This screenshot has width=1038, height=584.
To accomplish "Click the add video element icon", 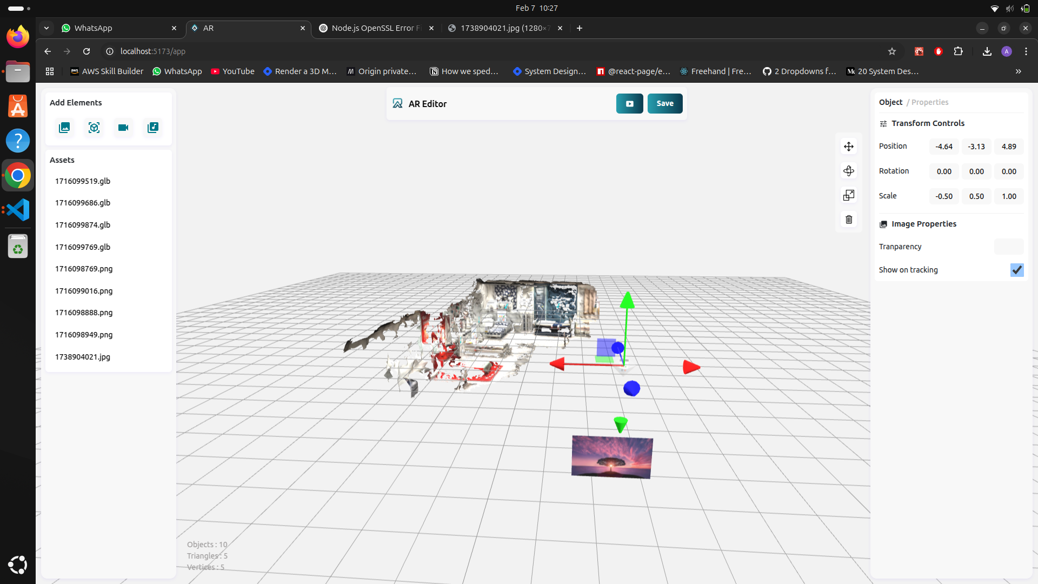I will tap(123, 128).
